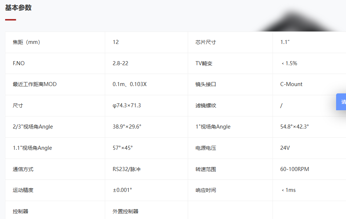Click the 1"视场角Angle label
This screenshot has width=346, height=219.
(213, 127)
